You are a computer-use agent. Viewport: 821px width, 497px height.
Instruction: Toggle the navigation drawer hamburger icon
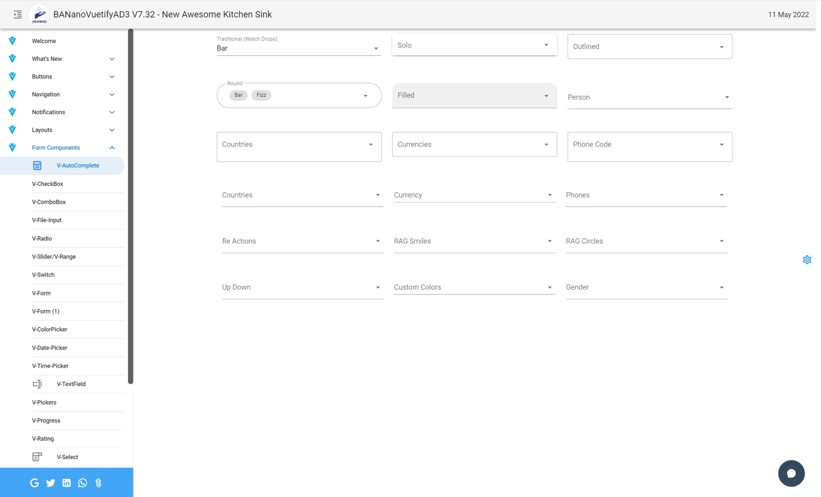point(18,15)
